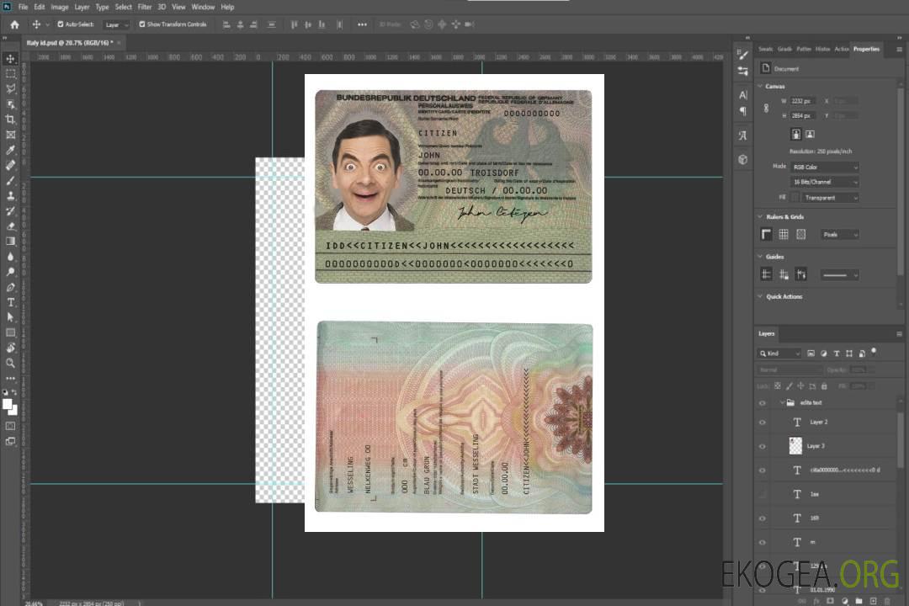Open the Brush Settings panel icon

(742, 55)
